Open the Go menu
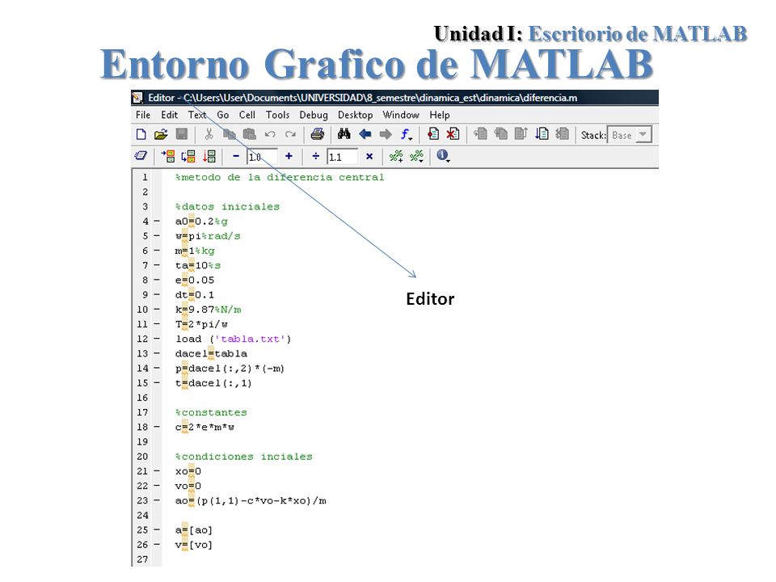The width and height of the screenshot is (776, 582). (x=223, y=115)
